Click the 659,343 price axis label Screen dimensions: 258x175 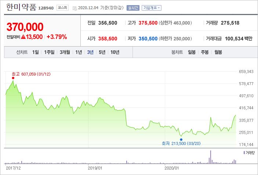coord(246,72)
